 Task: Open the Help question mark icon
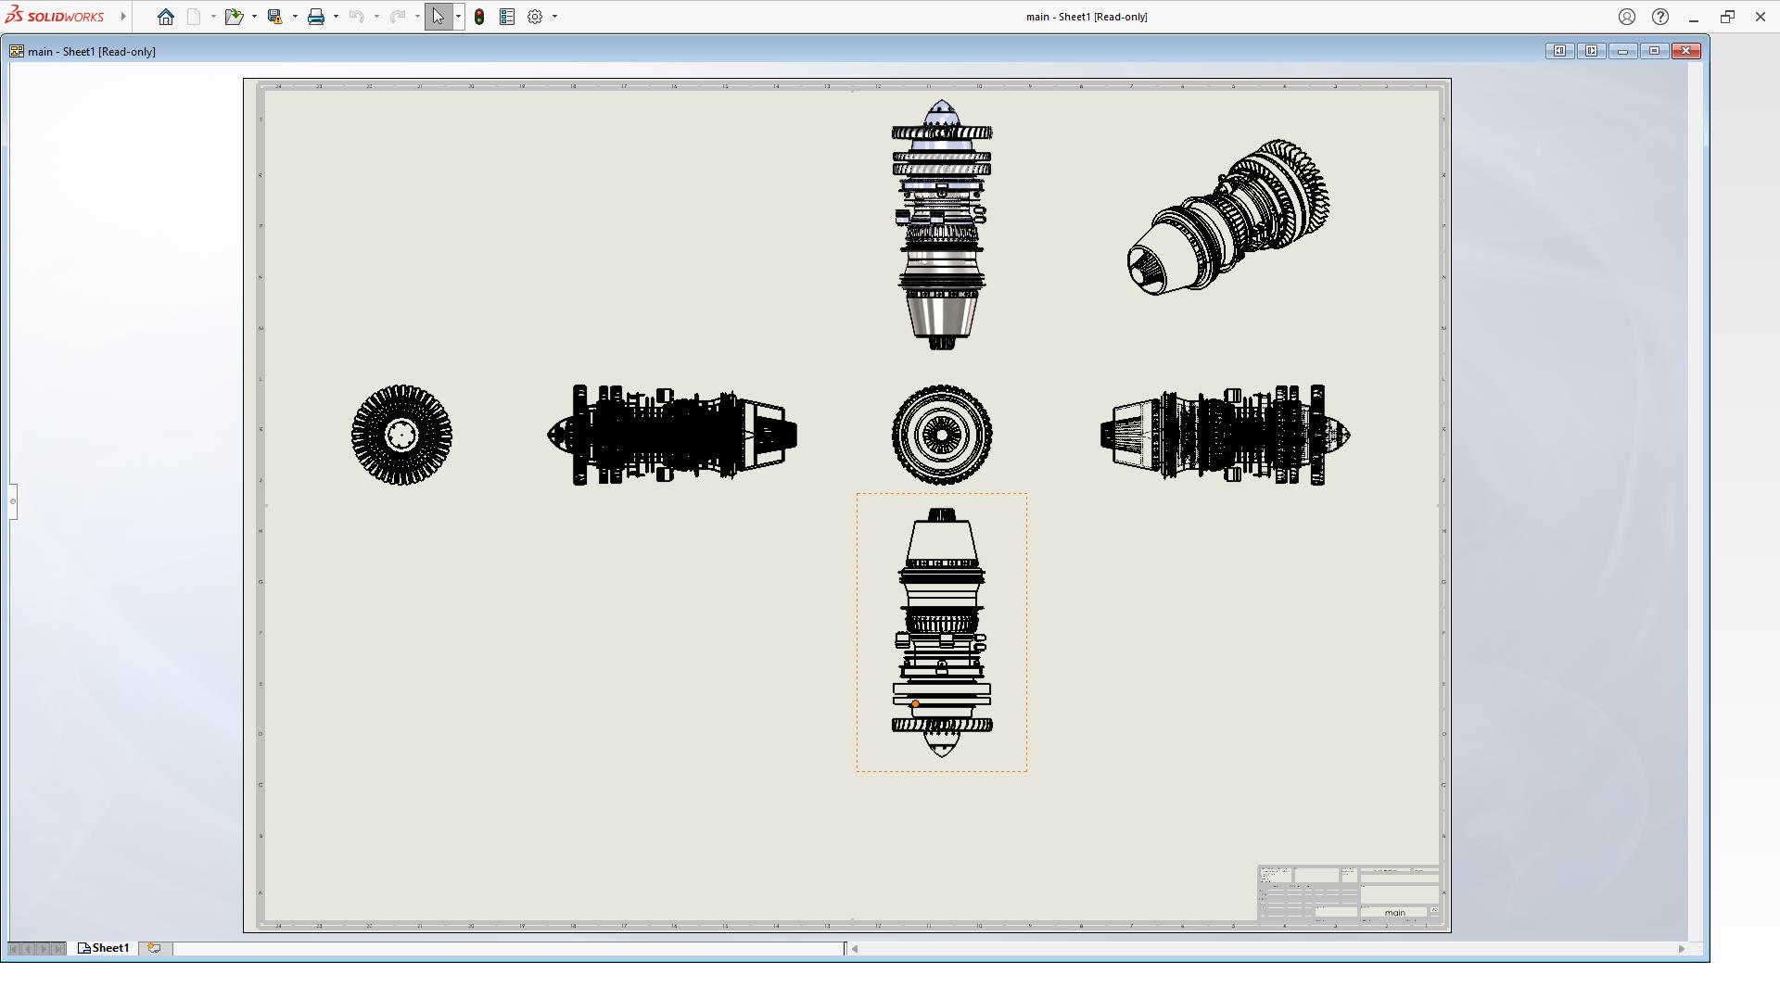tap(1660, 17)
